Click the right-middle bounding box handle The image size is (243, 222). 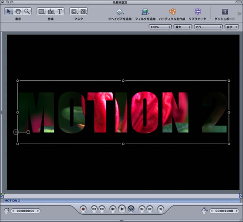click(229, 112)
